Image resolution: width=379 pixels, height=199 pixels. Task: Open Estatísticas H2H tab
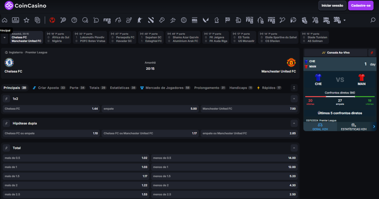pyautogui.click(x=353, y=127)
